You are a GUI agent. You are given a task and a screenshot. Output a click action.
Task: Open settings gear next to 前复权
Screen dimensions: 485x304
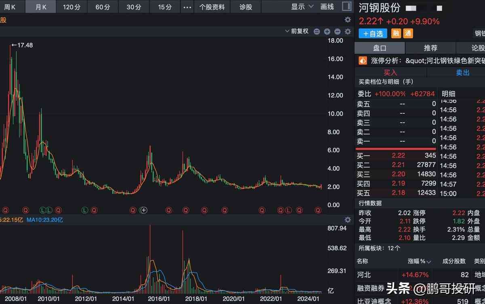point(347,31)
